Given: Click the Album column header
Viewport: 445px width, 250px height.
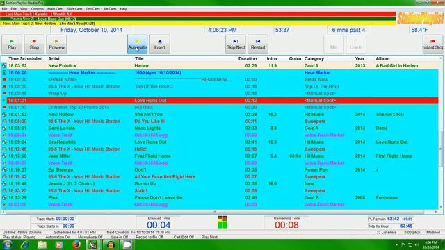Looking at the screenshot, I should click(382, 58).
